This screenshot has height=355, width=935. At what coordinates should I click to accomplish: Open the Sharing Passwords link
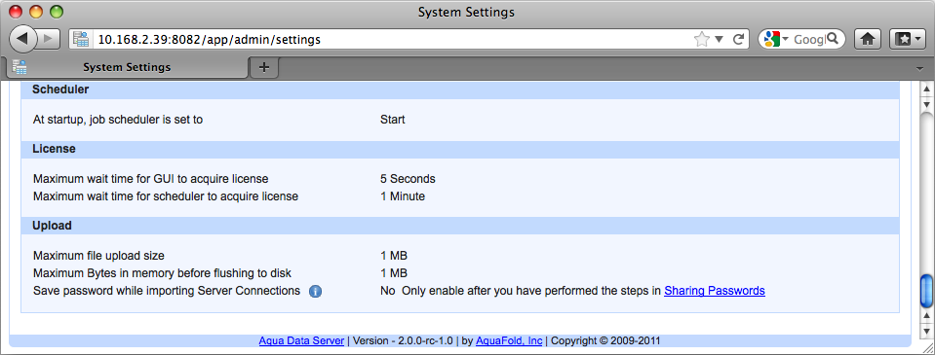715,291
